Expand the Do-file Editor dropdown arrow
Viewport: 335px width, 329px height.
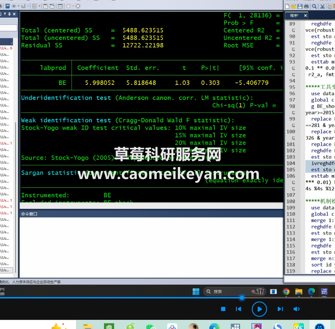[x=39, y=6]
